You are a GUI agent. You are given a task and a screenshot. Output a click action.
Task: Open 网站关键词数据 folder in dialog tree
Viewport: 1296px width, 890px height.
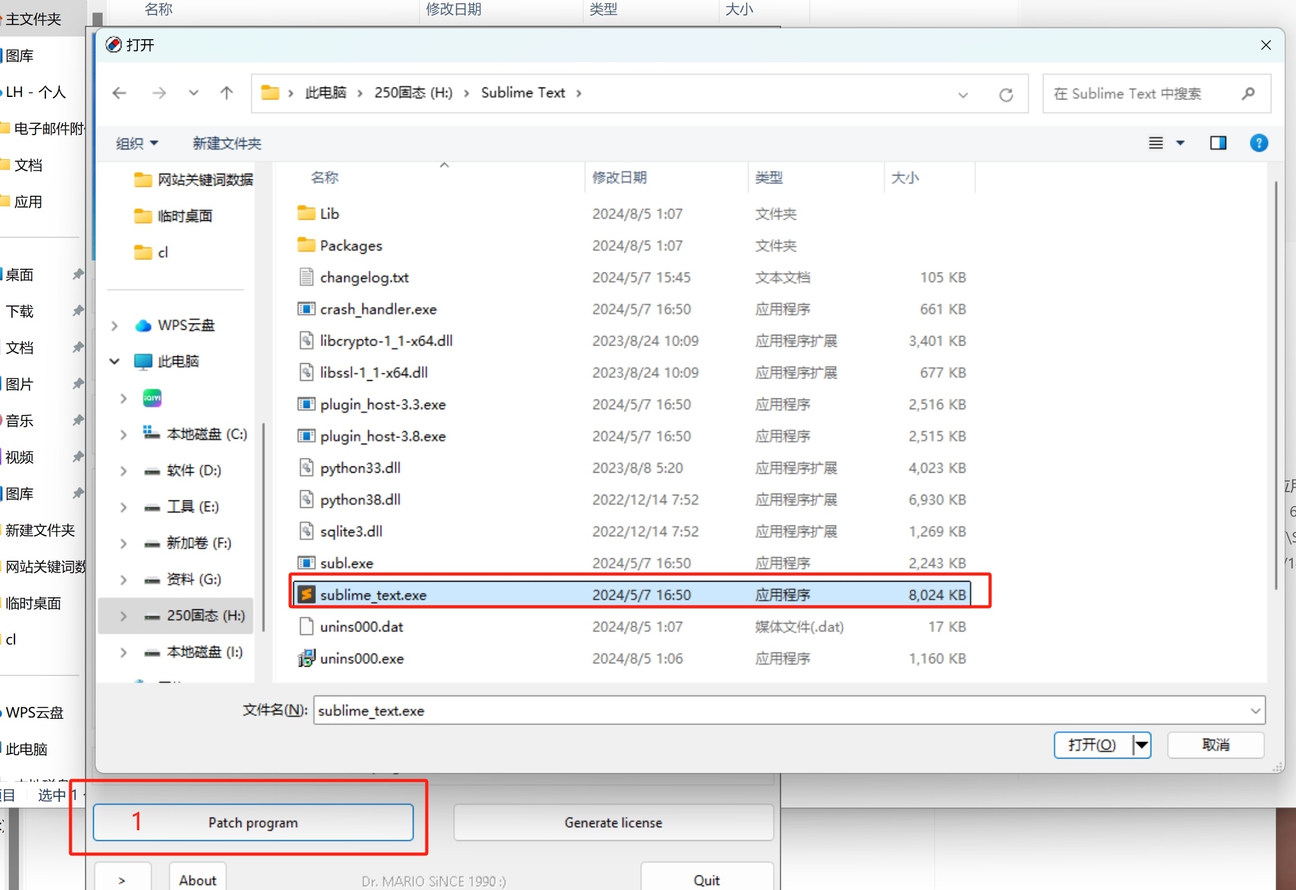click(x=193, y=180)
